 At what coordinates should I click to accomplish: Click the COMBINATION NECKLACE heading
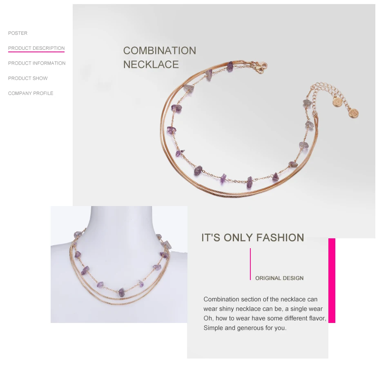[x=159, y=58]
